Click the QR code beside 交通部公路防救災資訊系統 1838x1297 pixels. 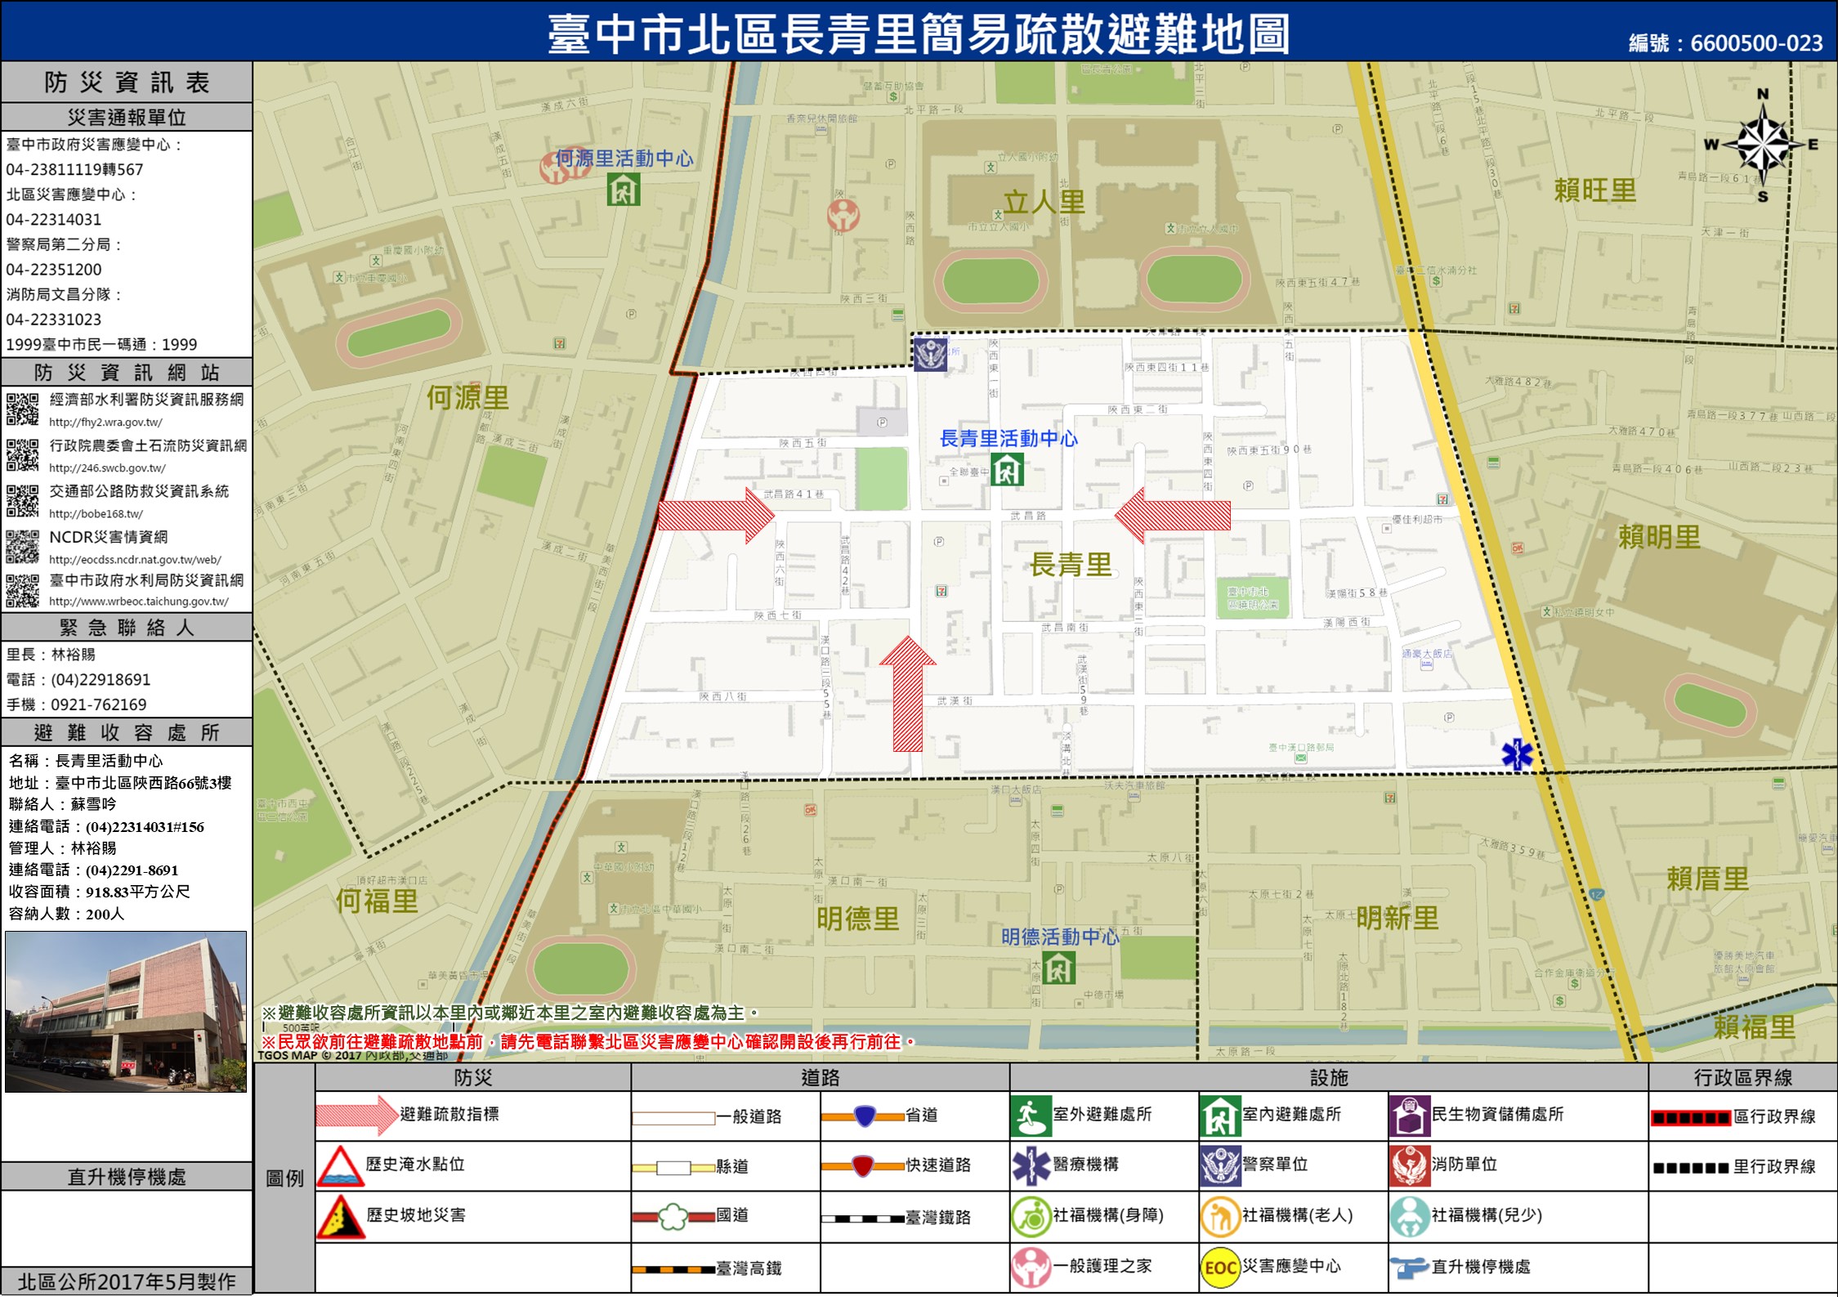(22, 500)
